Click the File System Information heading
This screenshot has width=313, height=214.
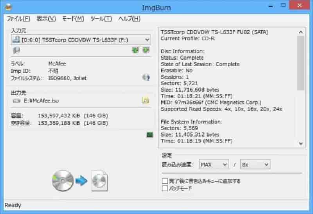[191, 122]
